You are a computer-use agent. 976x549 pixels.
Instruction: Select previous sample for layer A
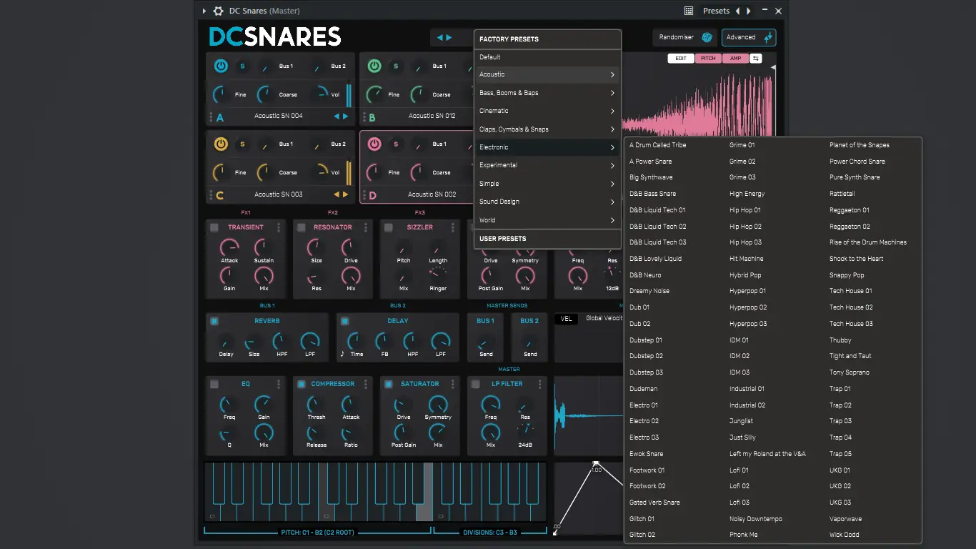coord(337,116)
